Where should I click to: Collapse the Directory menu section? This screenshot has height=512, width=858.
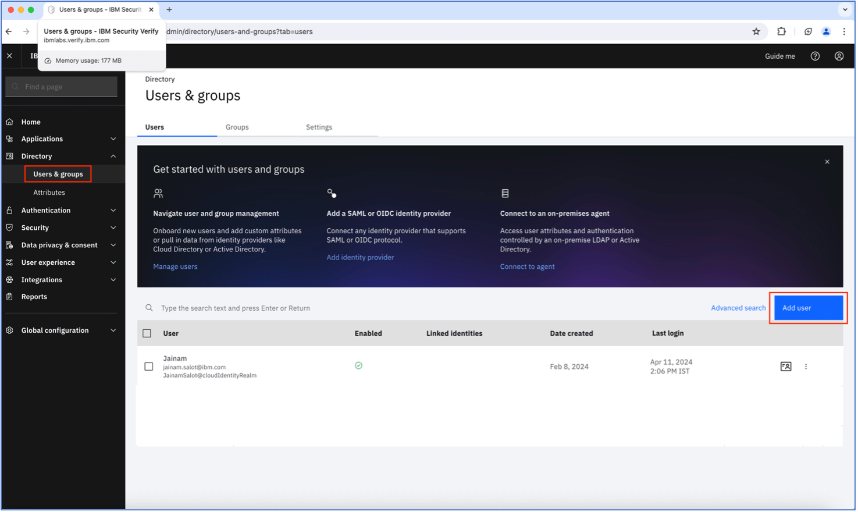113,157
